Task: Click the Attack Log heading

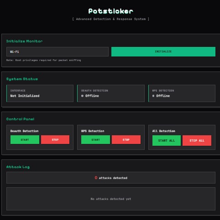Action: click(x=18, y=167)
